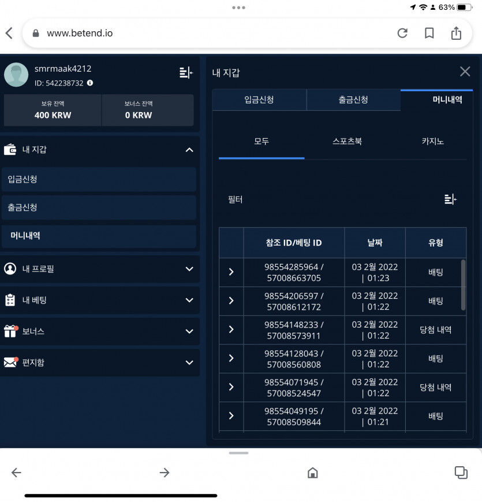Click the 유형 column header

click(x=436, y=243)
